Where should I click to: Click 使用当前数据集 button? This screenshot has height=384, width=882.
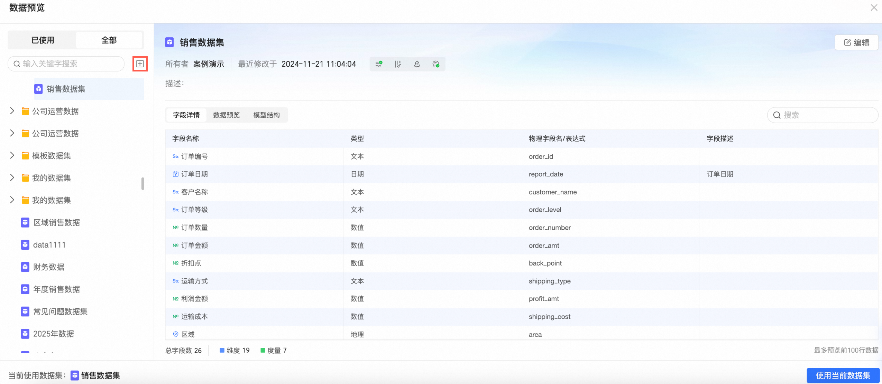click(x=843, y=375)
